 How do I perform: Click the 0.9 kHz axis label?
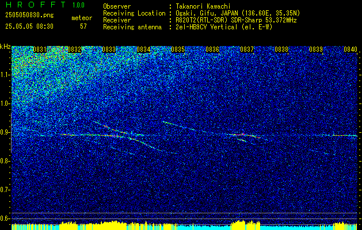click(5, 132)
